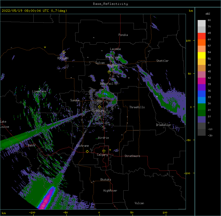Image resolution: width=221 pixels, height=216 pixels.
Task: Click the light gray 80-70 dBZ swatch
Action: [x=202, y=23]
